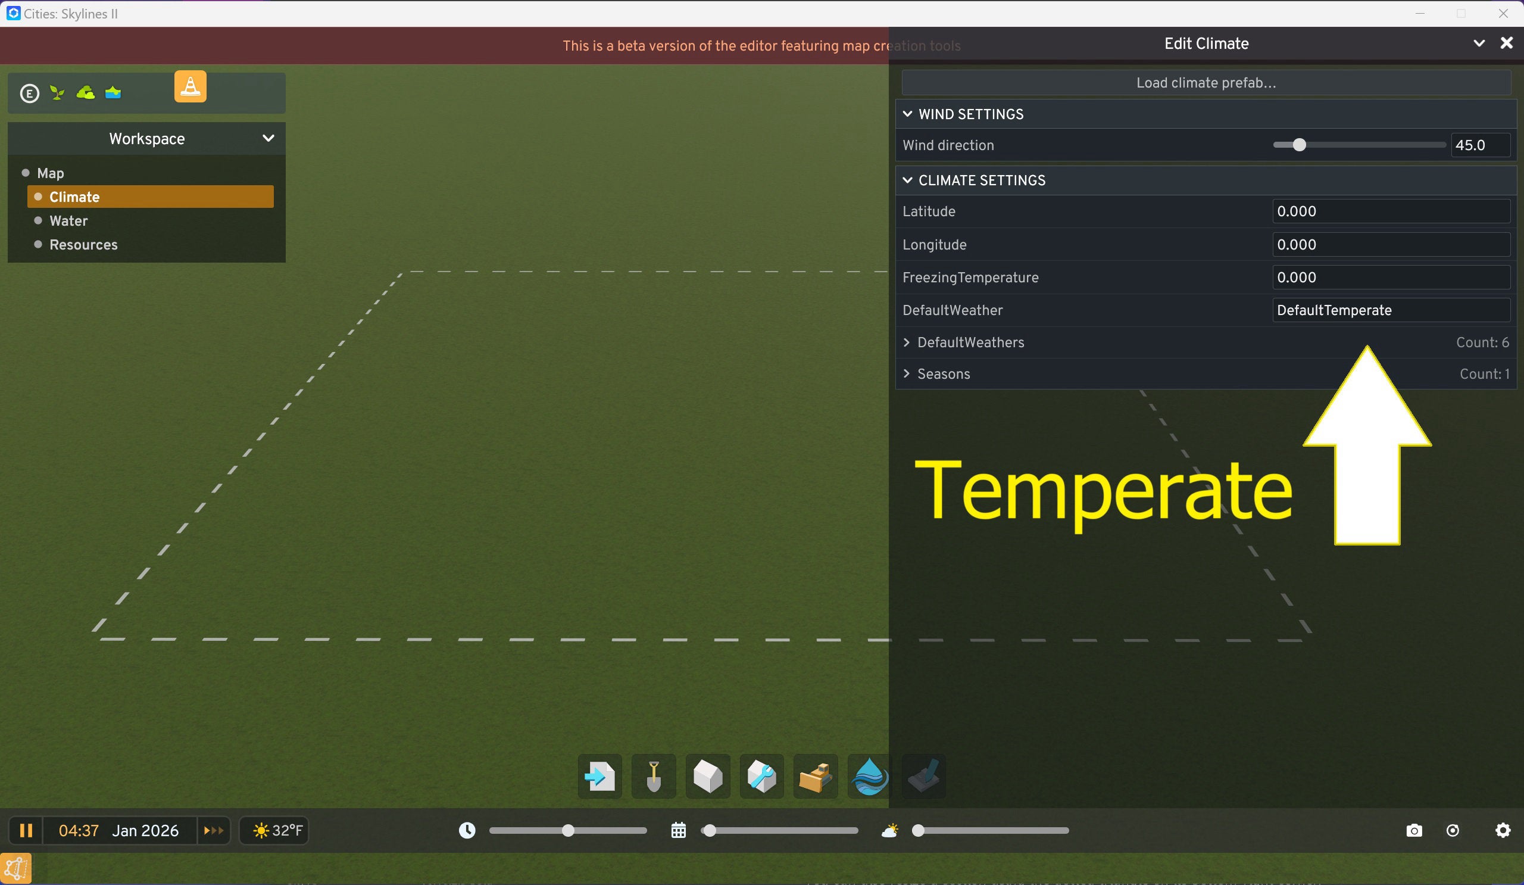
Task: Click the Load climate prefab button
Action: click(1206, 83)
